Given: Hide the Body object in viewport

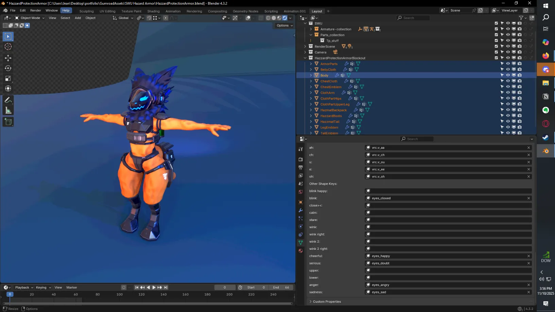Looking at the screenshot, I should coord(508,75).
